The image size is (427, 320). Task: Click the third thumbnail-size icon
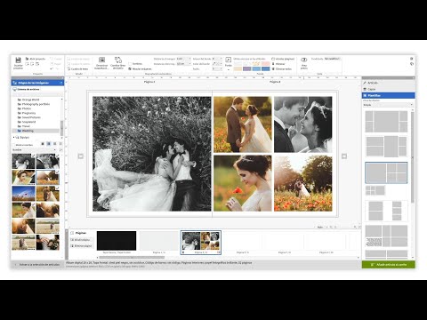point(55,144)
